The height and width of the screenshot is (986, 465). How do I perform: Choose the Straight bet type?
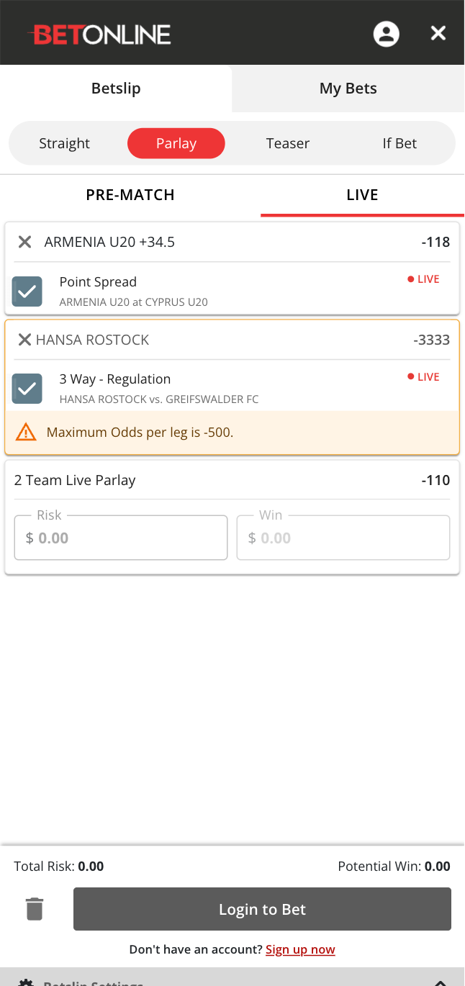pyautogui.click(x=65, y=143)
